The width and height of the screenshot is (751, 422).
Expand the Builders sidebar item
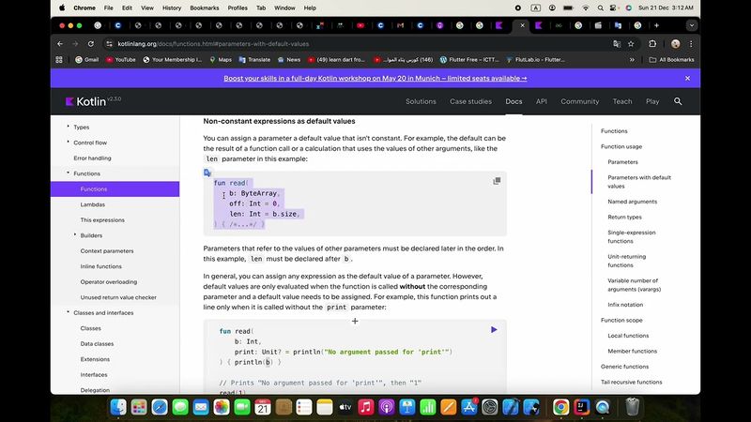(x=74, y=235)
